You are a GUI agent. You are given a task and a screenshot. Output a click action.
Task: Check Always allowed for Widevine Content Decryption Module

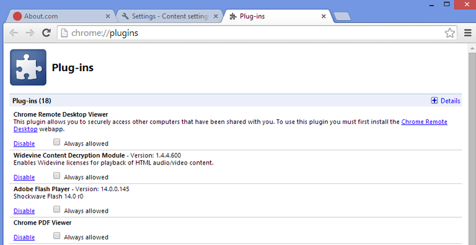(x=56, y=176)
